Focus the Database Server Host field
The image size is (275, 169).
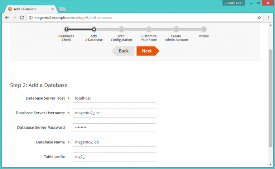coord(114,98)
